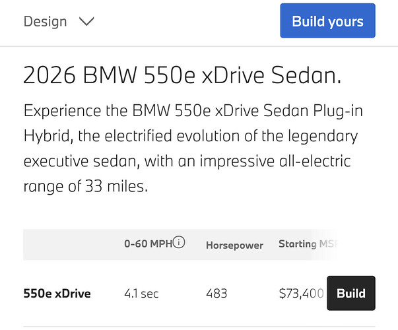Open the Design section menu label
This screenshot has height=330, width=398.
coord(46,21)
